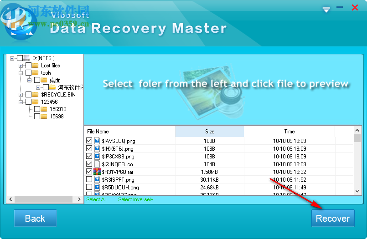Screen dimensions: 367x239
Task: Click the 156981 folder icon
Action: point(44,116)
